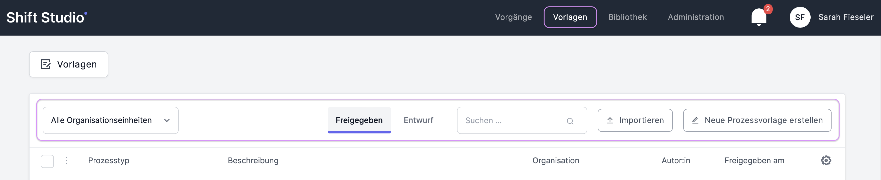Click the SF user avatar
The height and width of the screenshot is (180, 881).
[x=800, y=17]
